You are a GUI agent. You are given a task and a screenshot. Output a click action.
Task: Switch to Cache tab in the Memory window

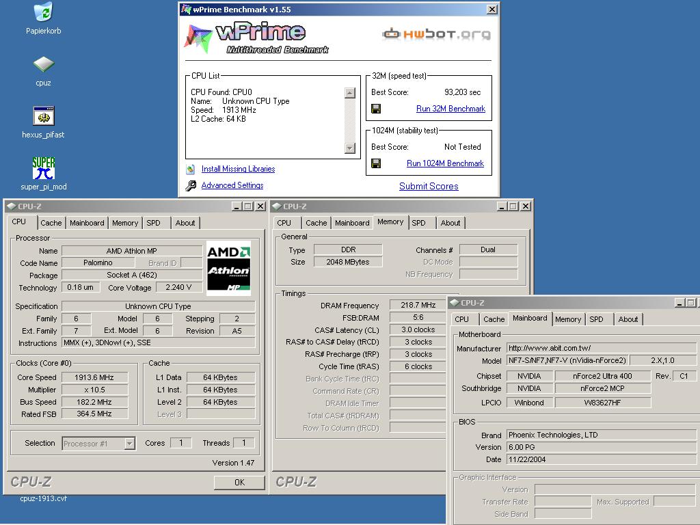316,223
